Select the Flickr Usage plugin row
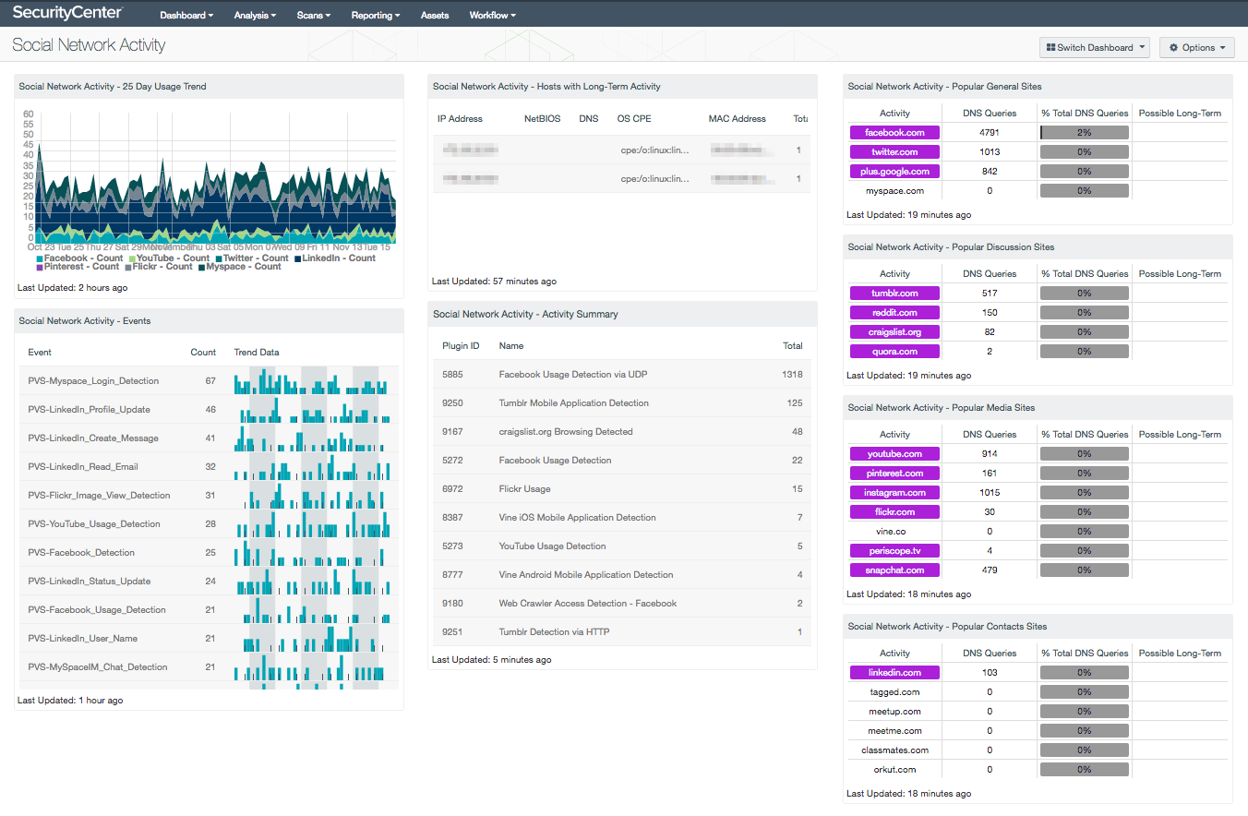This screenshot has height=816, width=1248. pos(622,489)
